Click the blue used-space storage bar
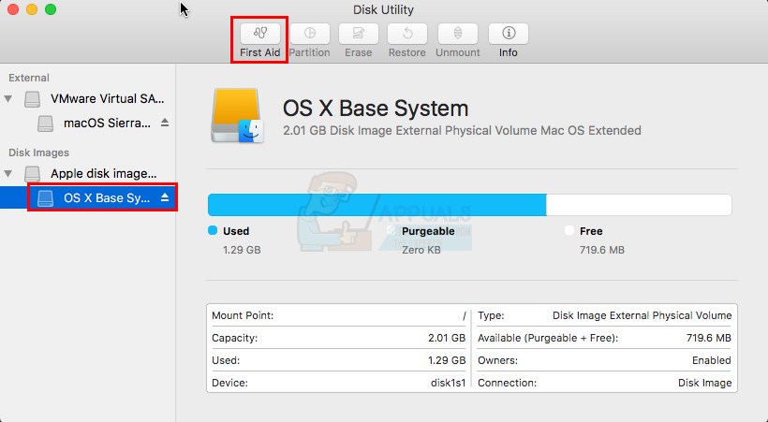 tap(377, 205)
